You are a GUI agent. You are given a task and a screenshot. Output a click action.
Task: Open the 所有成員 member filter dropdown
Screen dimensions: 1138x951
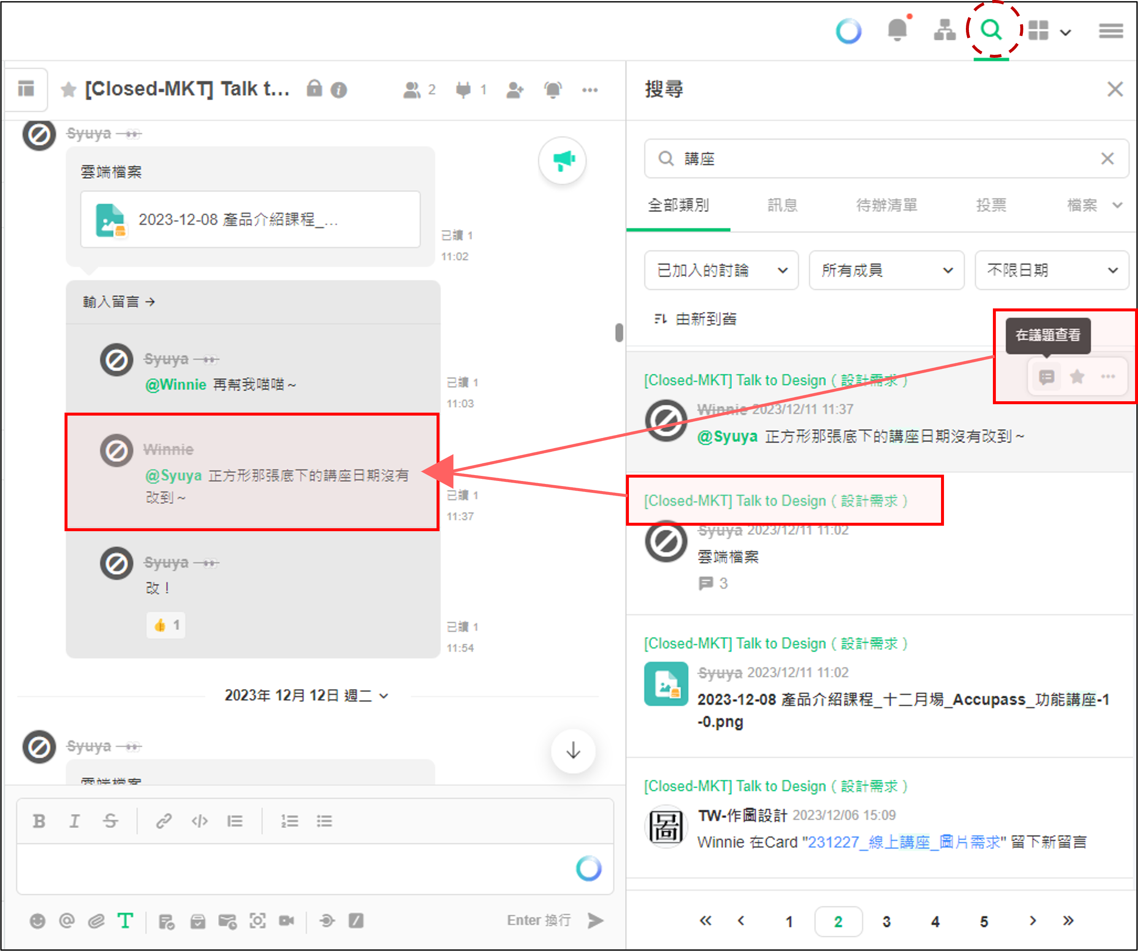tap(886, 270)
